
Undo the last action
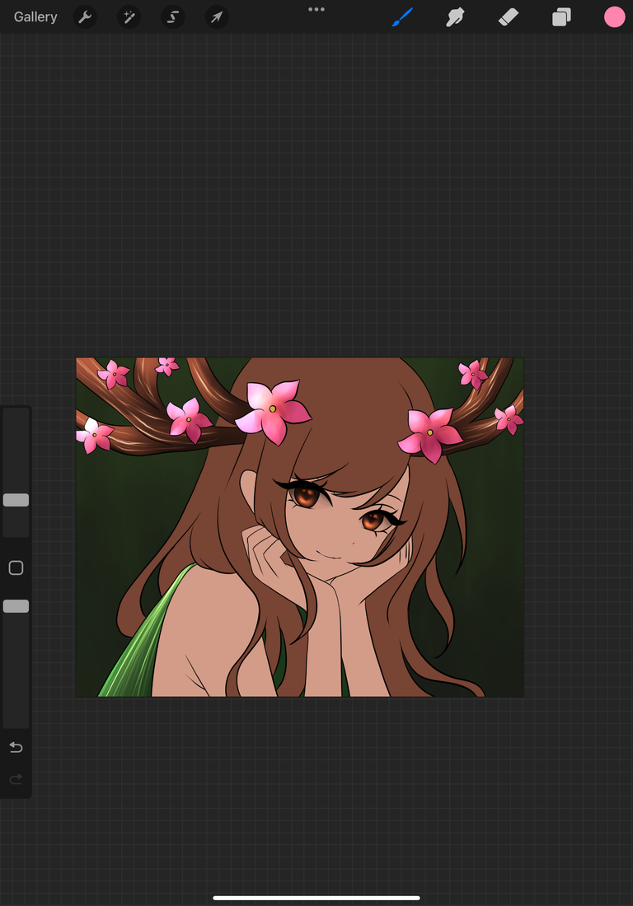[16, 748]
